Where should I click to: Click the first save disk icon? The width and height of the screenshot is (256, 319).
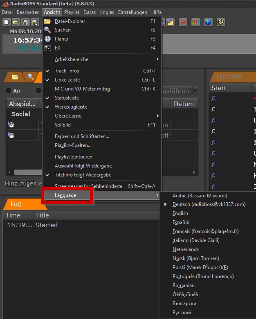(x=25, y=22)
